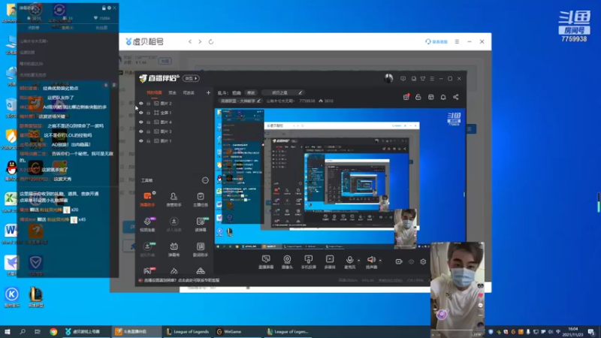Open the layout grid icon in streaming toolbar
This screenshot has width=601, height=338.
tap(430, 98)
